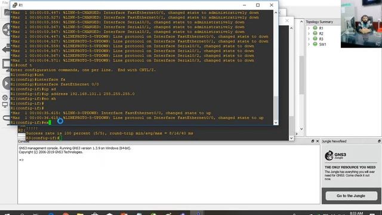Screen dimensions: 382x215
Task: Click the workspace horizontal scroll right arrow
Action: [x=297, y=134]
